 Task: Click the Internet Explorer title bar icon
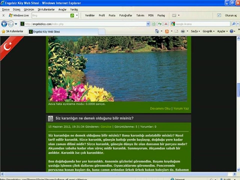pyautogui.click(x=2, y=3)
